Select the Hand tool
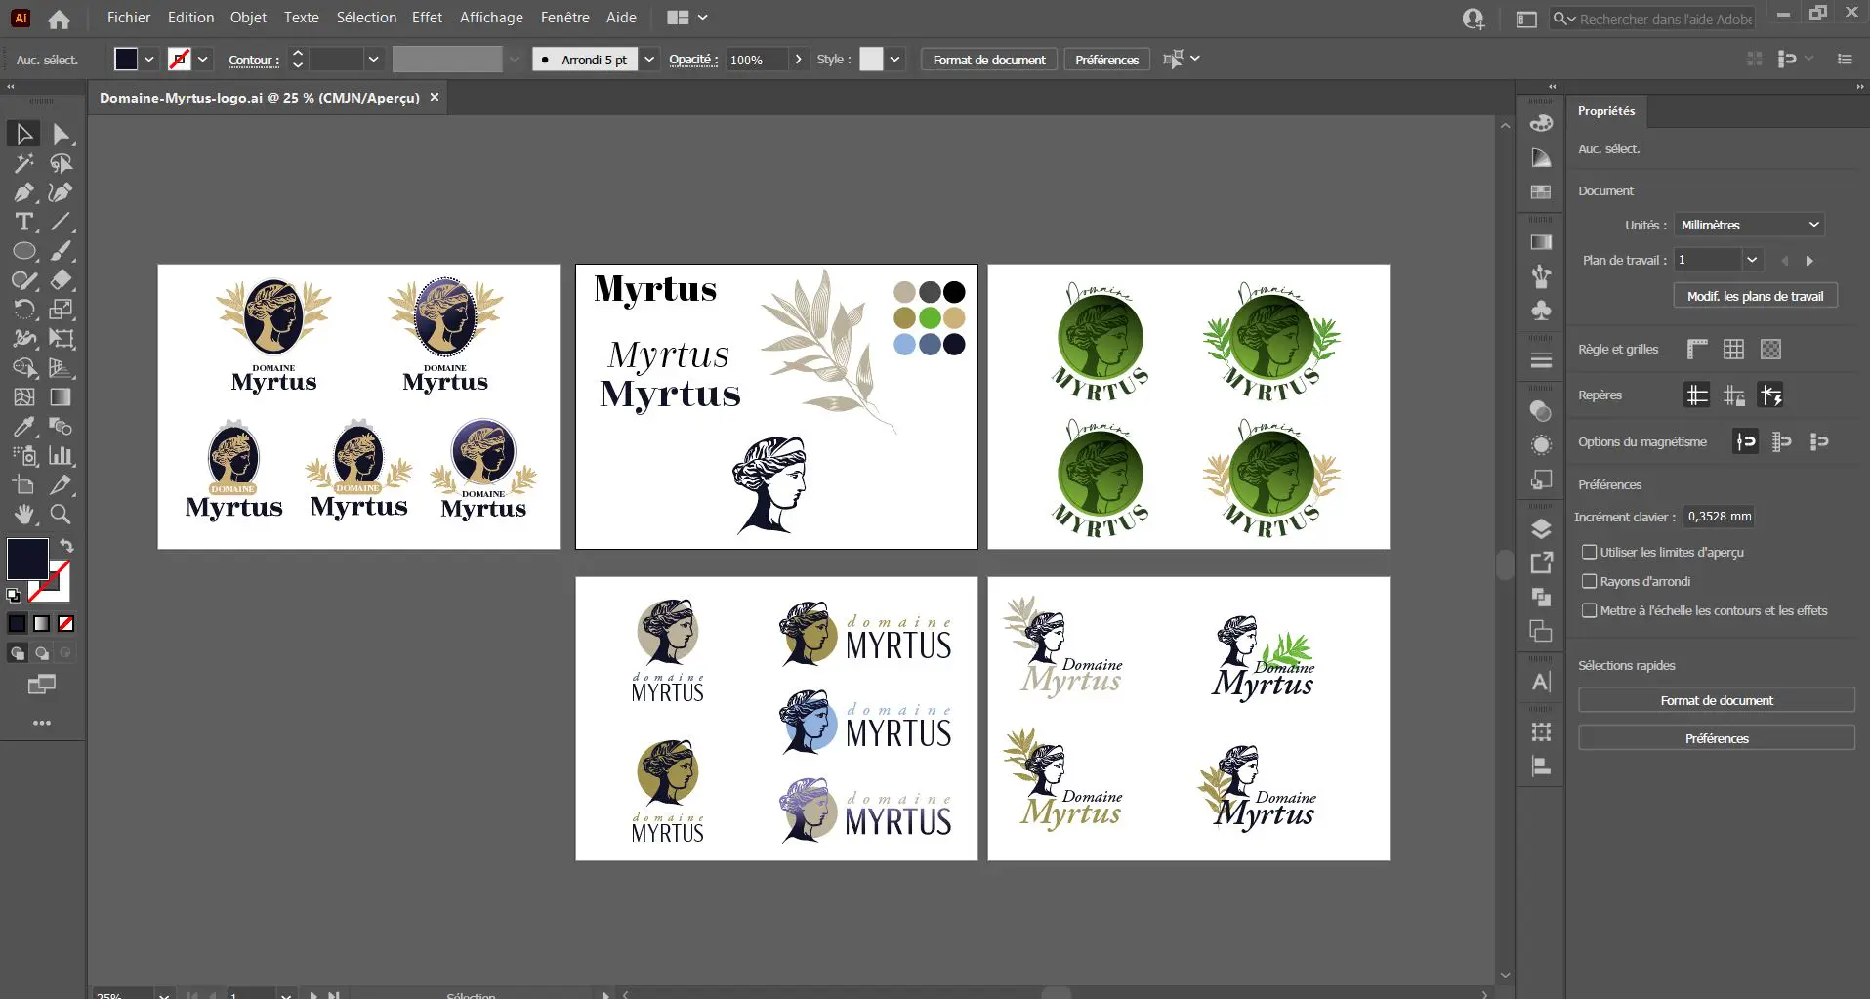The height and width of the screenshot is (999, 1870). (23, 515)
